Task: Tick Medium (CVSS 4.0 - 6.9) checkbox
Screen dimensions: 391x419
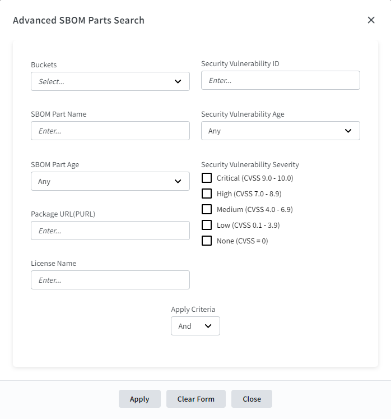Action: (x=207, y=209)
